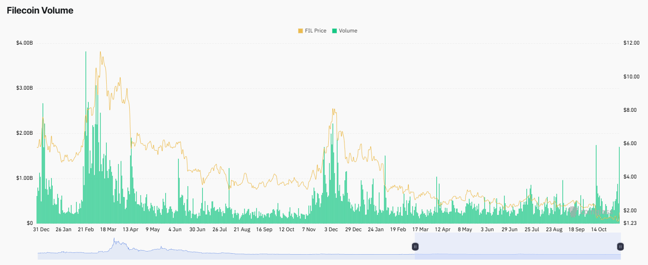Select the left pause handle on the range selector
Image resolution: width=648 pixels, height=265 pixels.
pos(415,247)
